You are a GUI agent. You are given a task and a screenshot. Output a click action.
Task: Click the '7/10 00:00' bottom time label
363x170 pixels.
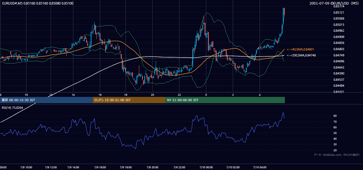pyautogui.click(x=206, y=167)
